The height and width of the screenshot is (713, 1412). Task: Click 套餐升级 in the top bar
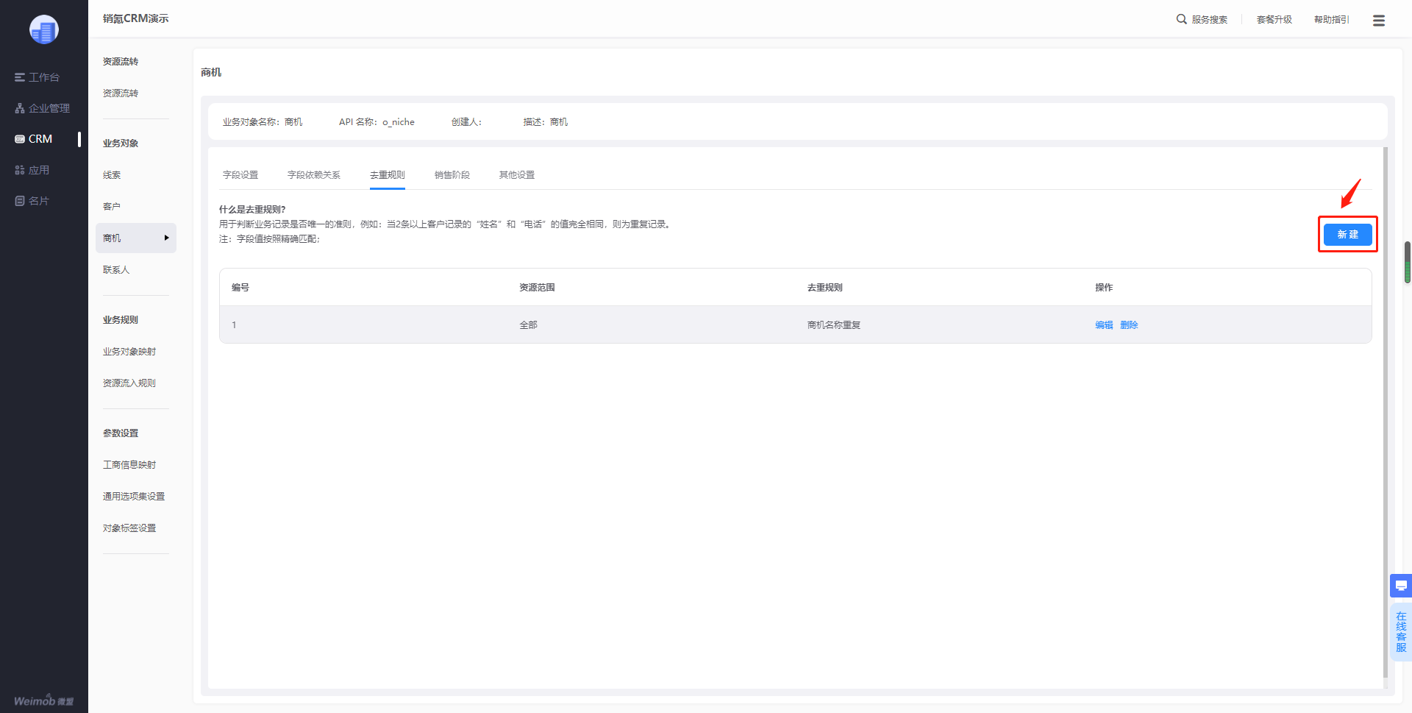coord(1274,20)
